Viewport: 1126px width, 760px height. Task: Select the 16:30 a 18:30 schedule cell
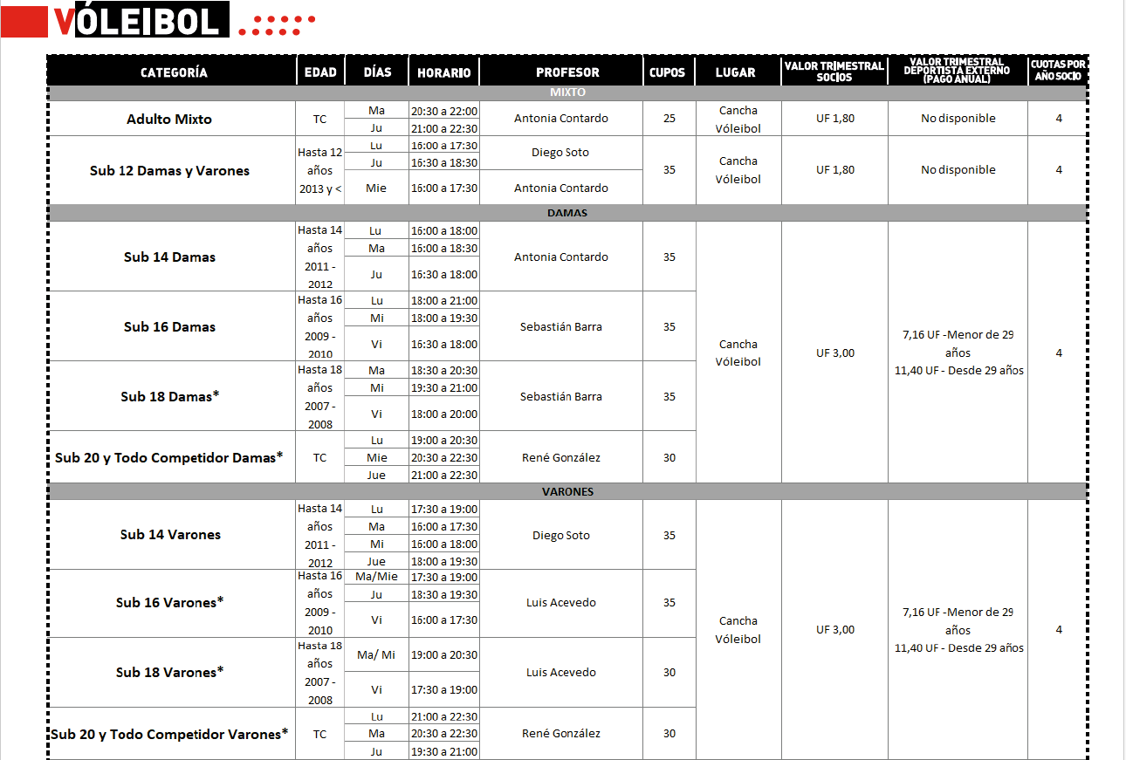point(443,162)
